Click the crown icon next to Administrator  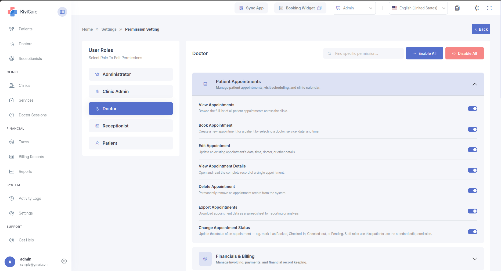(97, 74)
